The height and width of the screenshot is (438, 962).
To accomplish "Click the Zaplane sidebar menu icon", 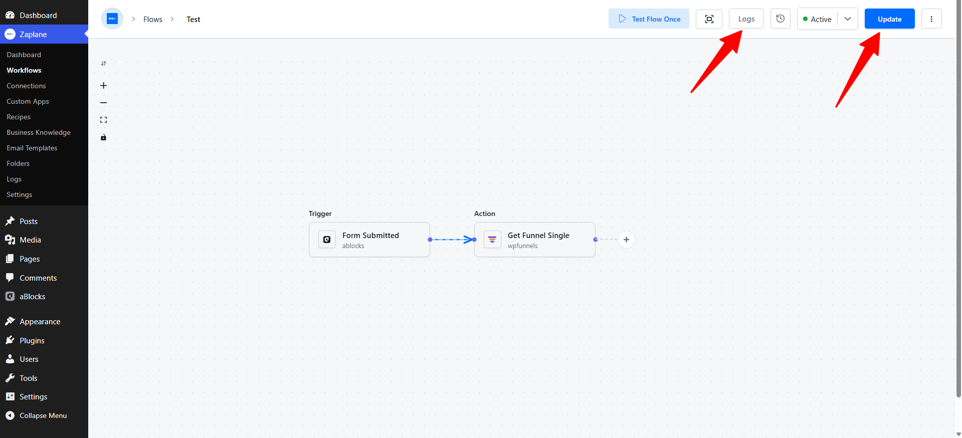I will (x=10, y=34).
